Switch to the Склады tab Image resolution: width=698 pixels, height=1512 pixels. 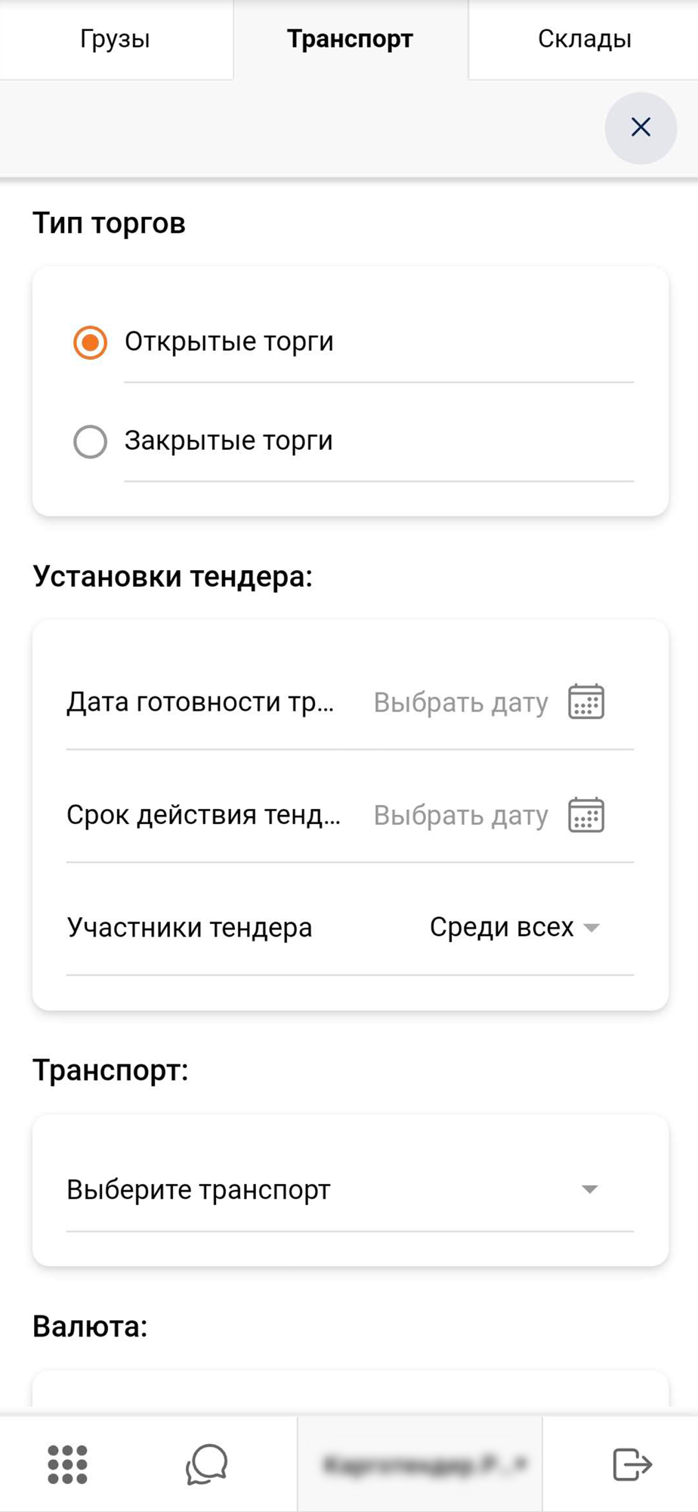(584, 39)
